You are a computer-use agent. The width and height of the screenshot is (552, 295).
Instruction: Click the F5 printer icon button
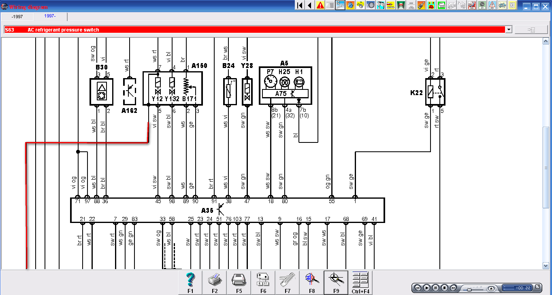pos(239,282)
